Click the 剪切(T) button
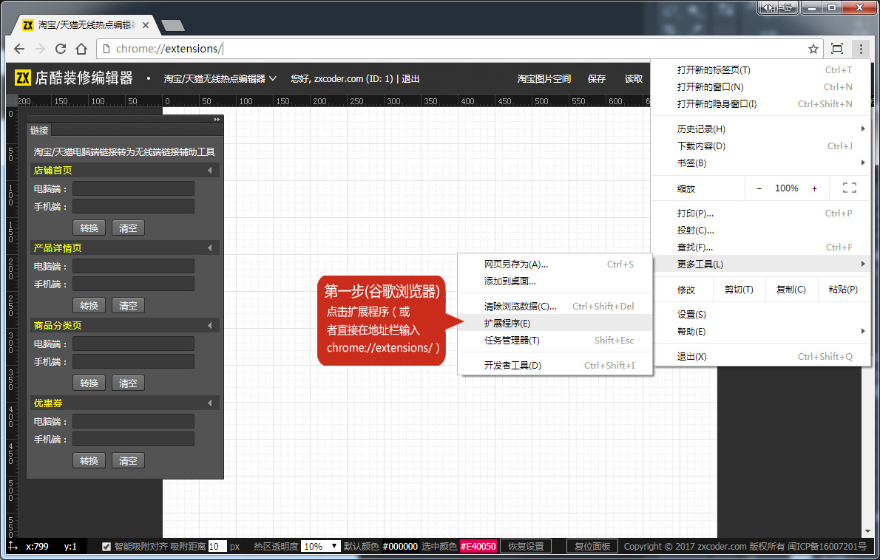 point(739,290)
